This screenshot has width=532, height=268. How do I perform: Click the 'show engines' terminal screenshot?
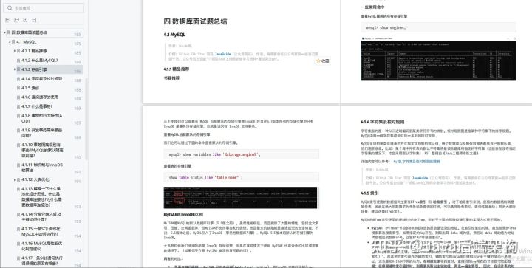point(438,58)
